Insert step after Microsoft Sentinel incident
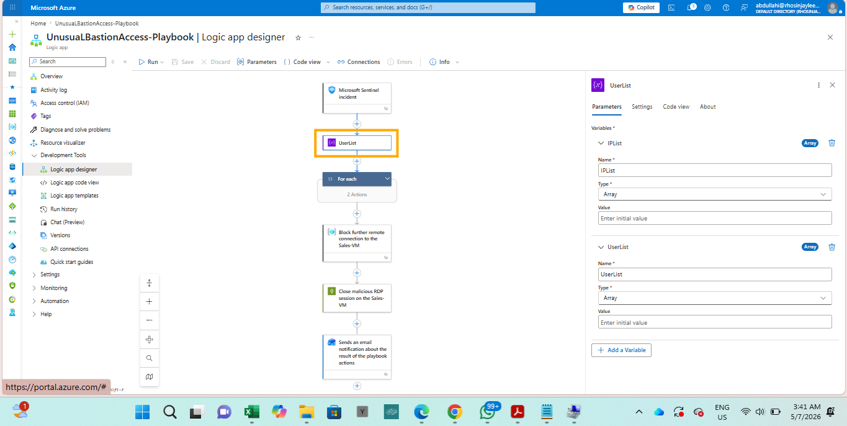The height and width of the screenshot is (426, 847). [x=357, y=124]
